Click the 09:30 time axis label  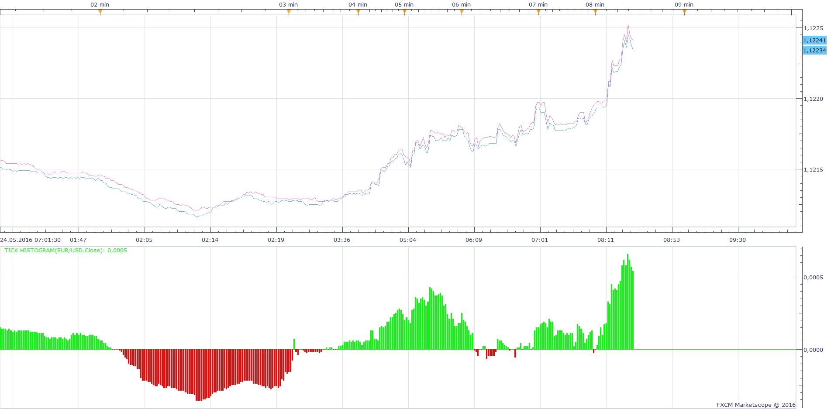click(738, 240)
